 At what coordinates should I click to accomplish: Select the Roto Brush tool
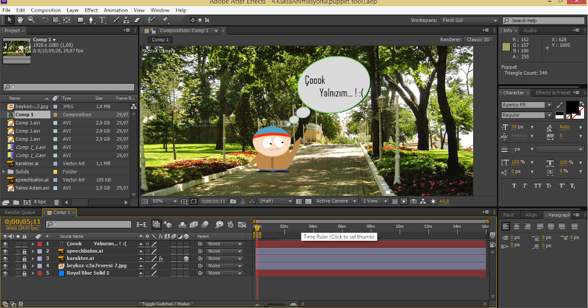[151, 20]
